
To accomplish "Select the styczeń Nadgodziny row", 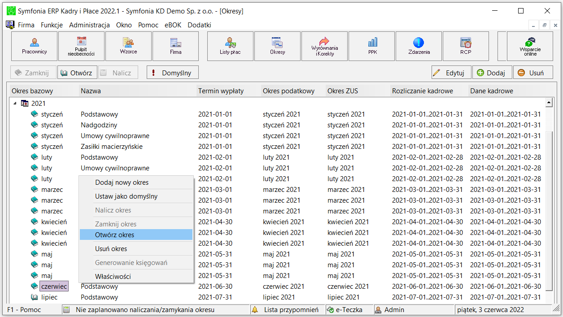I will (x=278, y=125).
